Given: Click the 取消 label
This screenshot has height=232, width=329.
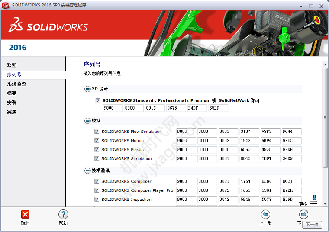Looking at the screenshot, I should (x=25, y=223).
